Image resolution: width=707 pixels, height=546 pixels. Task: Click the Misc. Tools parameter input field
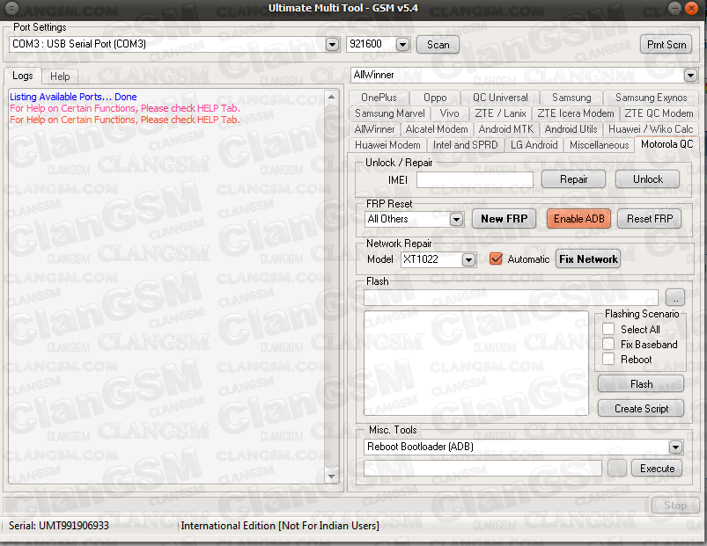pos(482,468)
